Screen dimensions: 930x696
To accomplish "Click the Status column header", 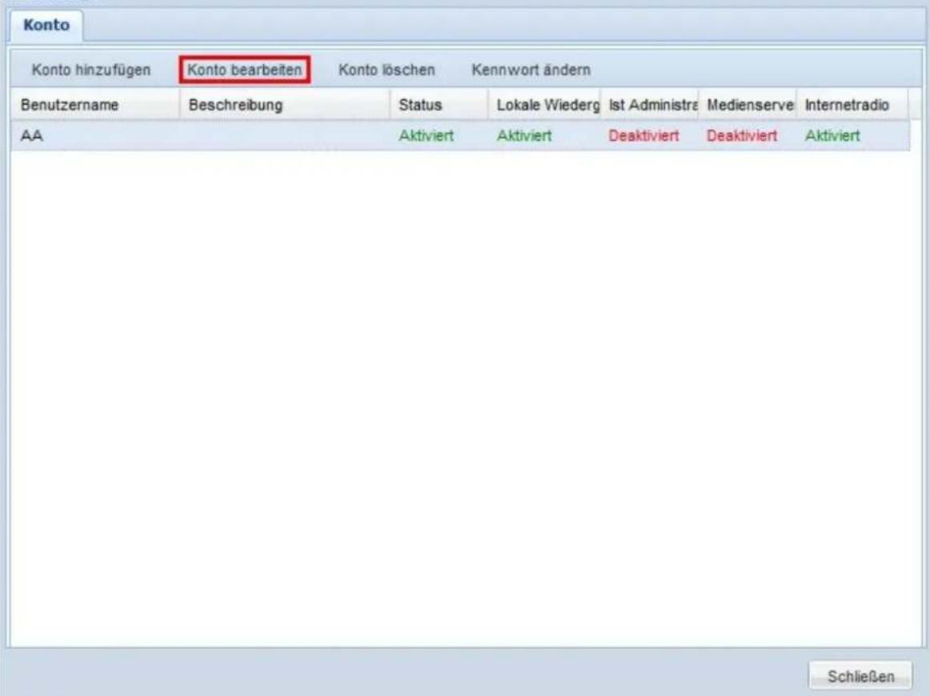I will point(439,105).
